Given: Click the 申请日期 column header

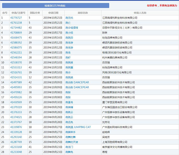Looking at the screenshot, I should 53,13.
